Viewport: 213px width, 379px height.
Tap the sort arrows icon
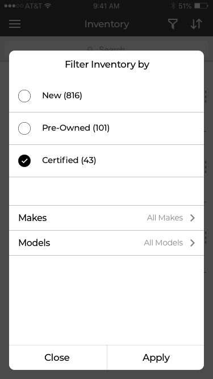pos(196,24)
